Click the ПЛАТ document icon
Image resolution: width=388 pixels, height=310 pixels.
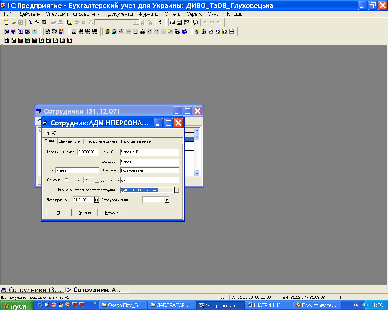(x=95, y=31)
